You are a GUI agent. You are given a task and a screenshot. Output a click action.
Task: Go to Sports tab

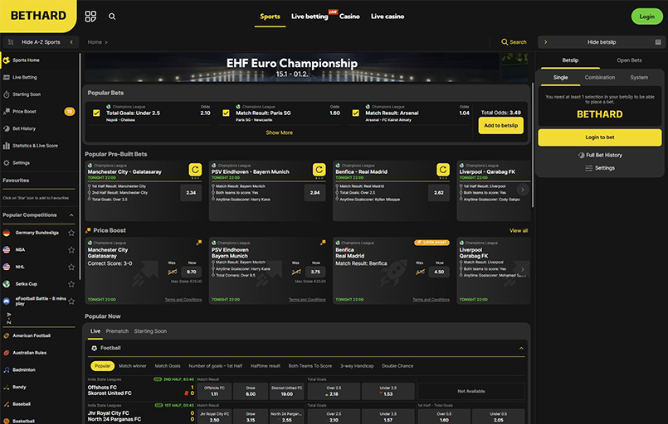tap(270, 17)
